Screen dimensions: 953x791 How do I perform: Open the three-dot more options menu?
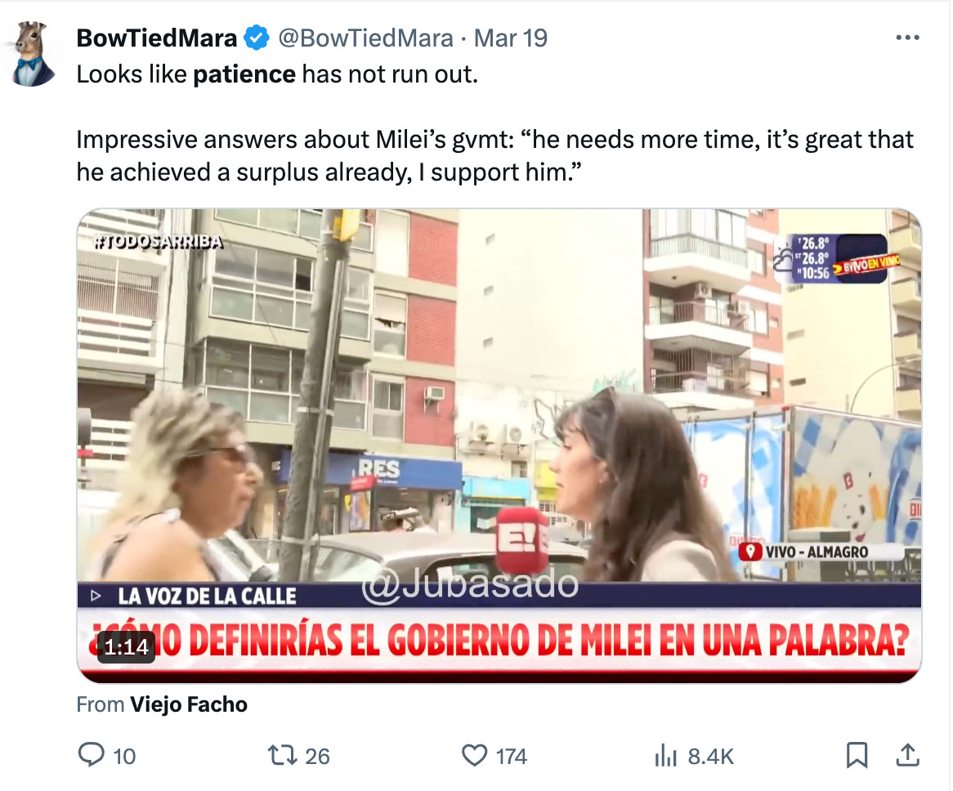pyautogui.click(x=907, y=38)
